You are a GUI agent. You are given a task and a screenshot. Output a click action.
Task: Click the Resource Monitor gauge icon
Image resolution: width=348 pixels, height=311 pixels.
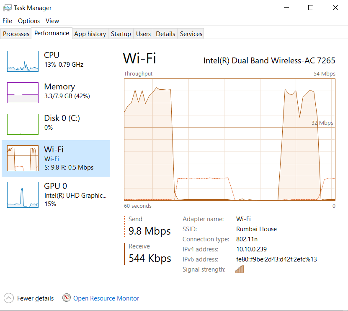[67, 298]
